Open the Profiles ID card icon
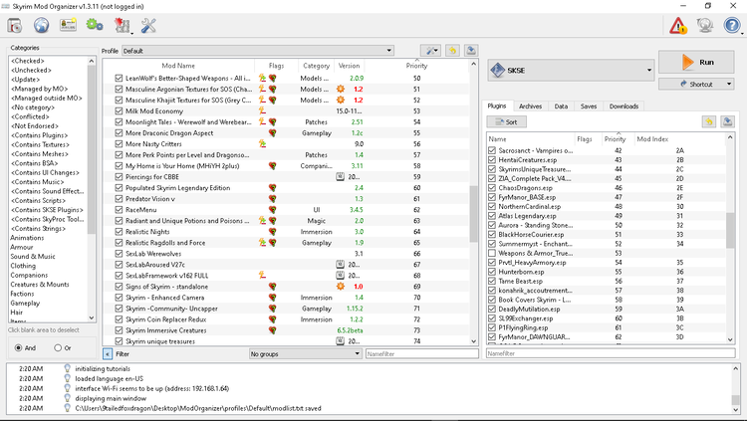This screenshot has height=421, width=747. 68,25
